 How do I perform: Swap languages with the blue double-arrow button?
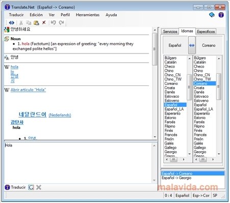point(192,45)
